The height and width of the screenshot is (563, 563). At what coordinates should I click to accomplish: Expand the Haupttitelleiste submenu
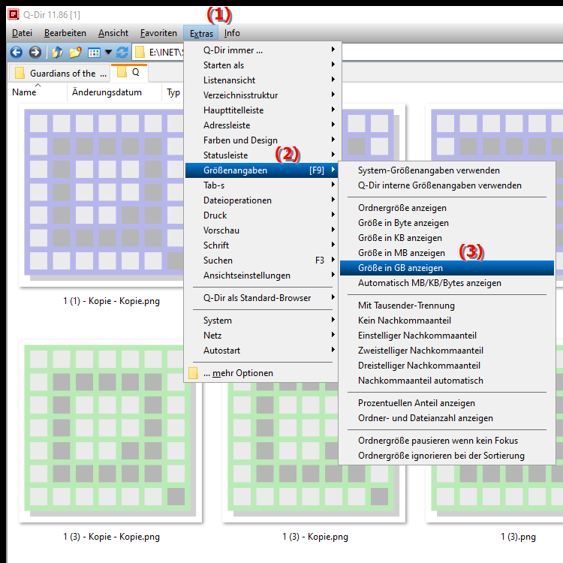[x=262, y=110]
